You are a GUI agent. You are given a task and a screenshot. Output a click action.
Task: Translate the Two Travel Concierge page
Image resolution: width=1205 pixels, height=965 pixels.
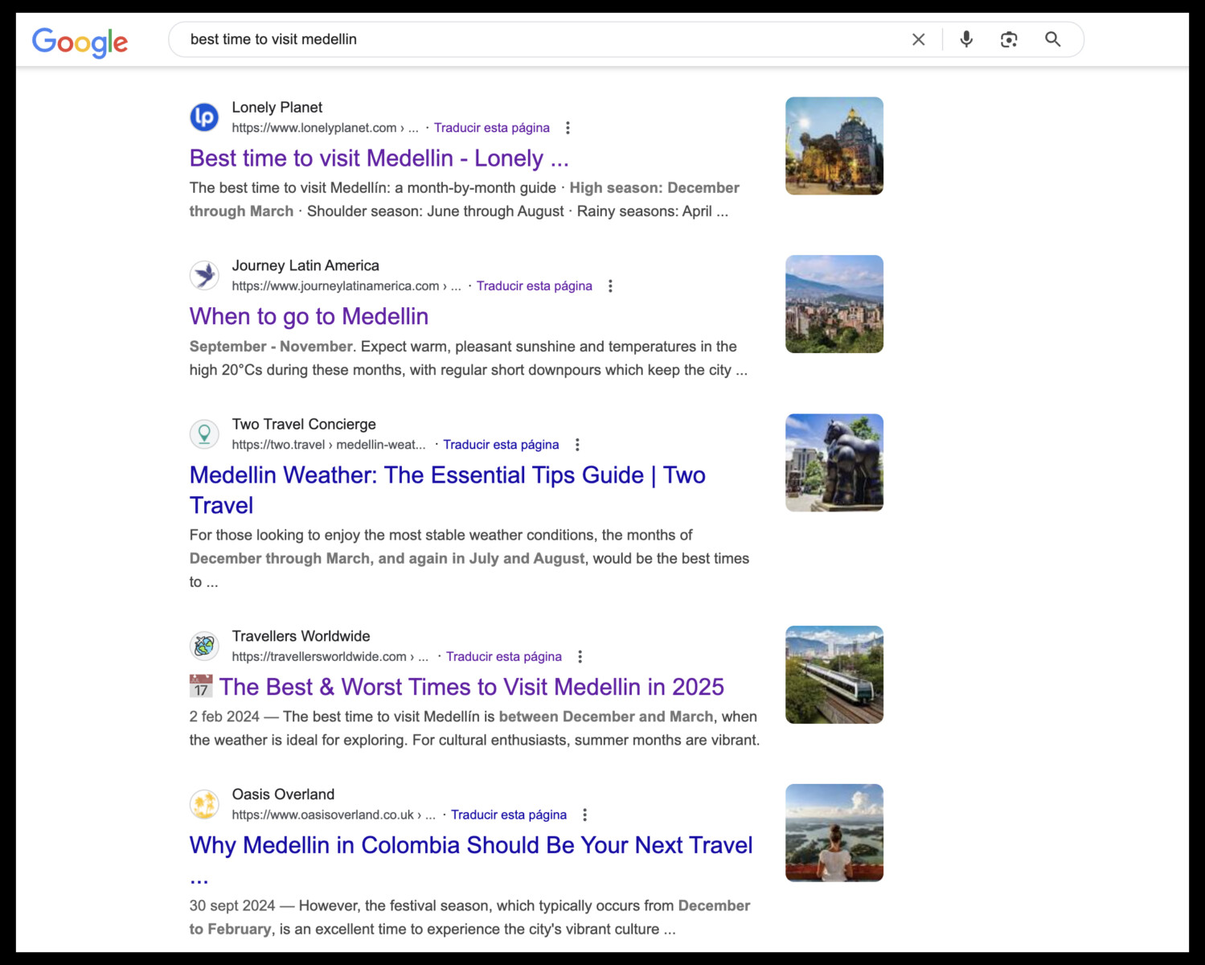tap(501, 445)
